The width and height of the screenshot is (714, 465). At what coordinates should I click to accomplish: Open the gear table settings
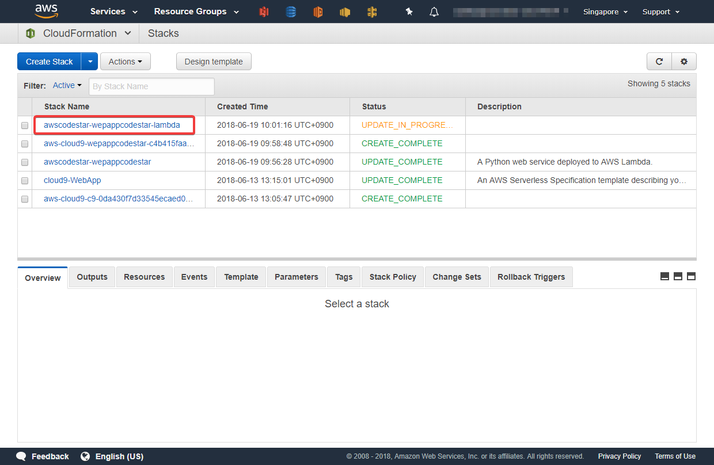684,62
